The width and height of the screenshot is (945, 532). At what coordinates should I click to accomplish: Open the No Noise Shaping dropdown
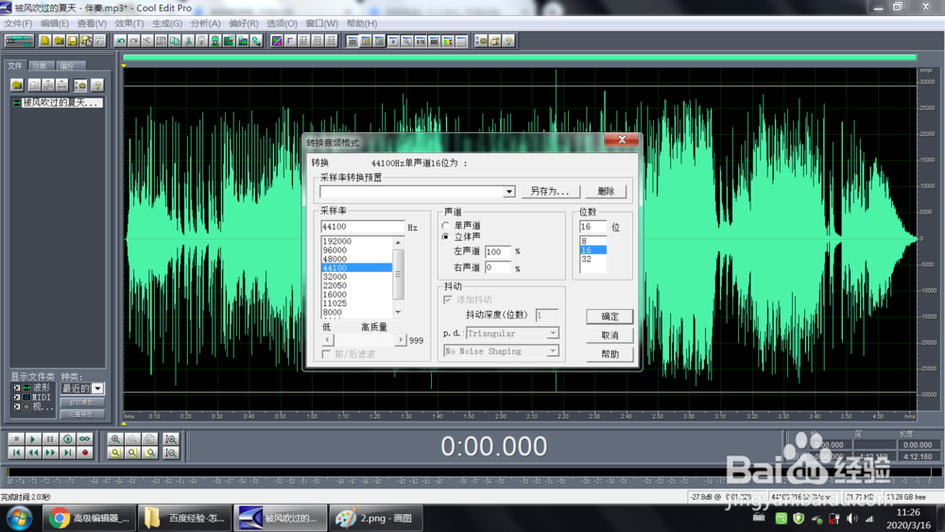point(553,351)
